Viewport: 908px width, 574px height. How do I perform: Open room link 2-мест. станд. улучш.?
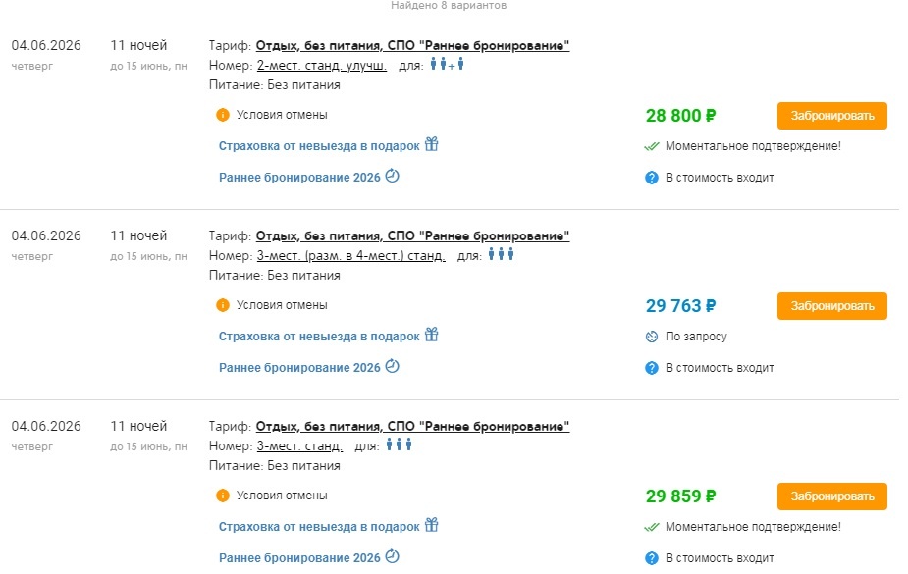tap(321, 66)
